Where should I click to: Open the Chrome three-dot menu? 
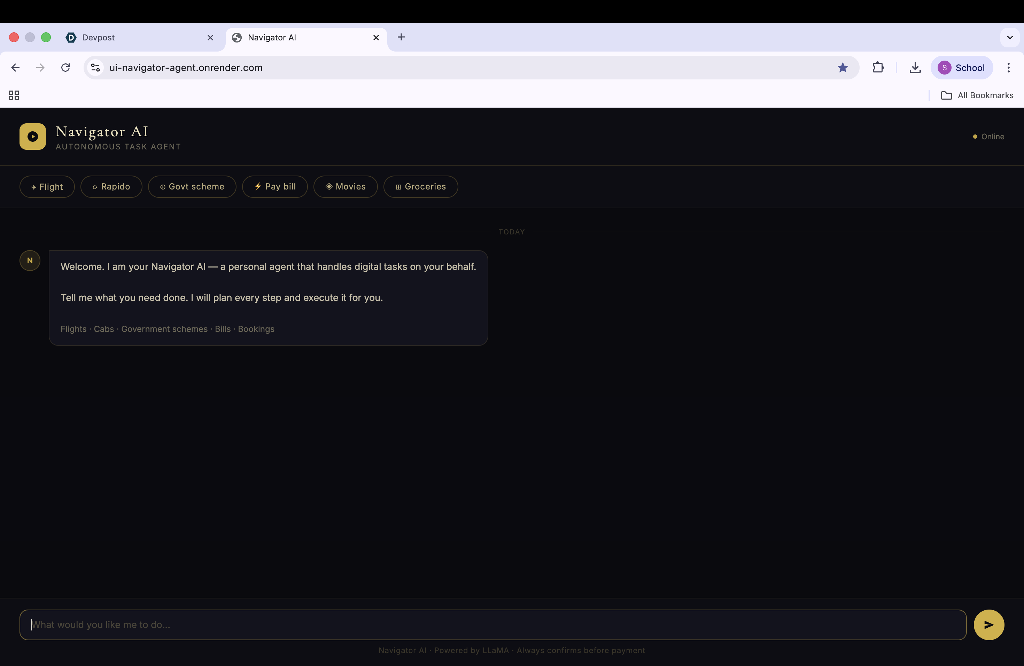[x=1008, y=68]
